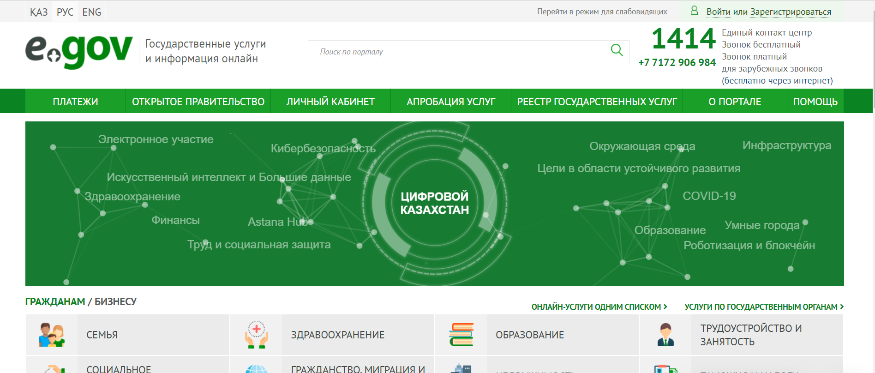Screen dimensions: 875x373
Task: Open ТРУДОУСТРОЙСТВО И ЗАНЯТОСТЬ category
Action: point(741,335)
